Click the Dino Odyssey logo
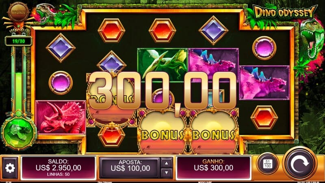This screenshot has width=325, height=183. [x=285, y=12]
